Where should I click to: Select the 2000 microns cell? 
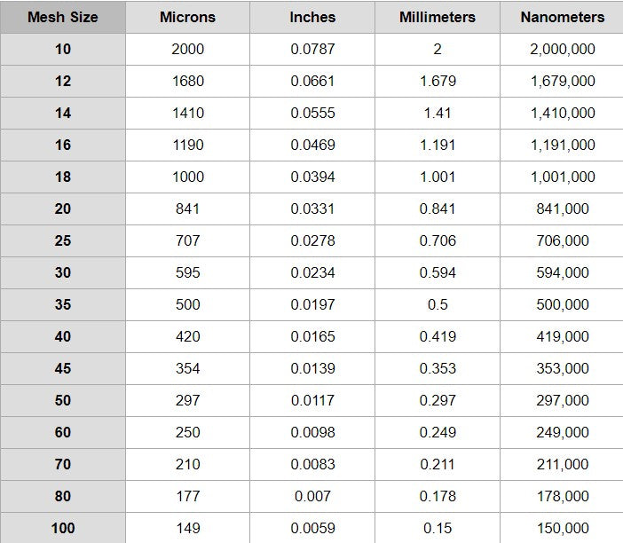click(x=187, y=50)
